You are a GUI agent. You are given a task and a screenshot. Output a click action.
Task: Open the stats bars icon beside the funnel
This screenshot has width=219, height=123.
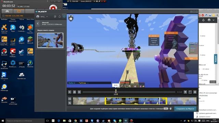(190, 92)
